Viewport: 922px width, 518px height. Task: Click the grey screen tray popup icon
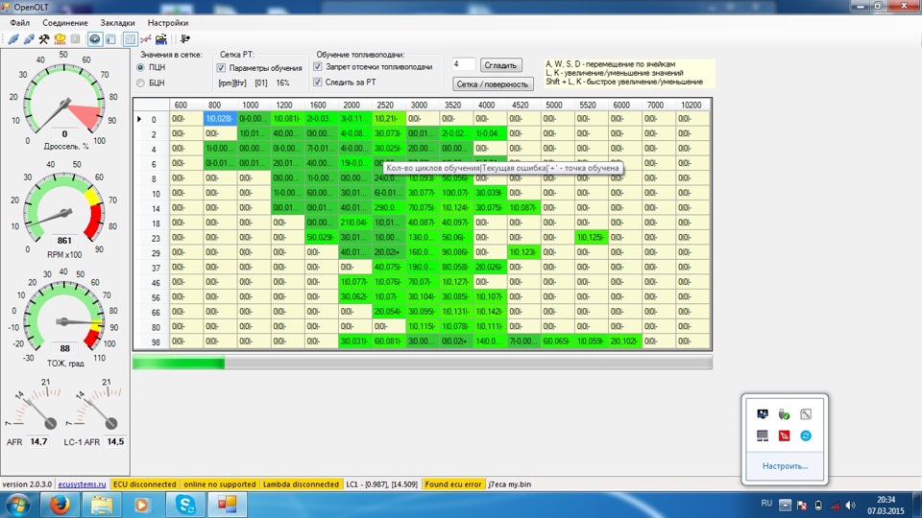pyautogui.click(x=763, y=436)
